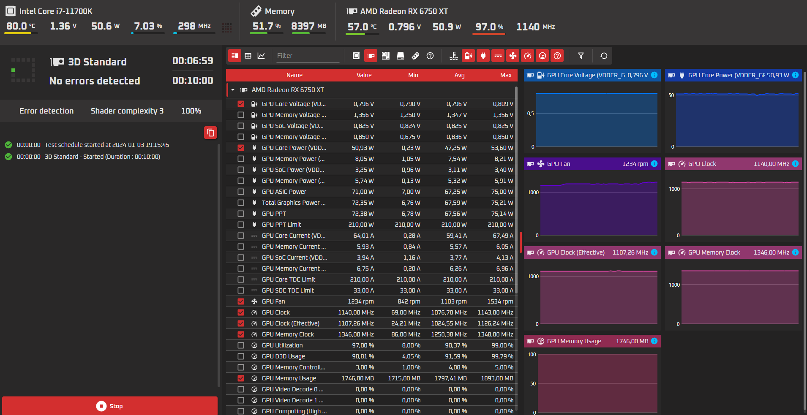Switch to graph-only sensor view
The width and height of the screenshot is (807, 415).
coord(261,56)
